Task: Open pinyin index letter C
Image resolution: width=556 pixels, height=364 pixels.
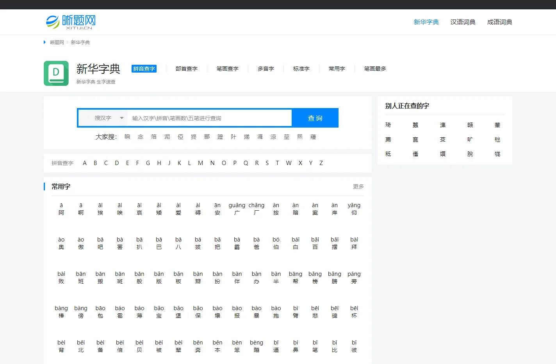Action: (x=106, y=163)
